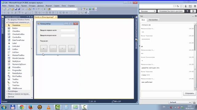Open the Правка menu

pyautogui.click(x=11, y=6)
